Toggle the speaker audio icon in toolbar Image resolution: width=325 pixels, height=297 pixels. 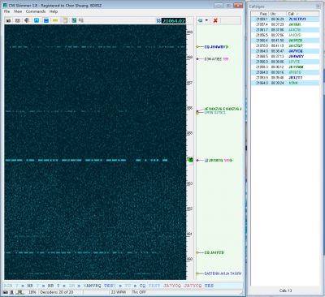pyautogui.click(x=27, y=20)
